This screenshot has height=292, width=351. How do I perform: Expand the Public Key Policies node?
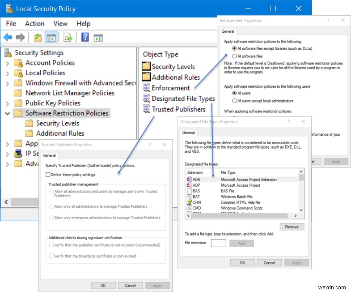(8, 103)
